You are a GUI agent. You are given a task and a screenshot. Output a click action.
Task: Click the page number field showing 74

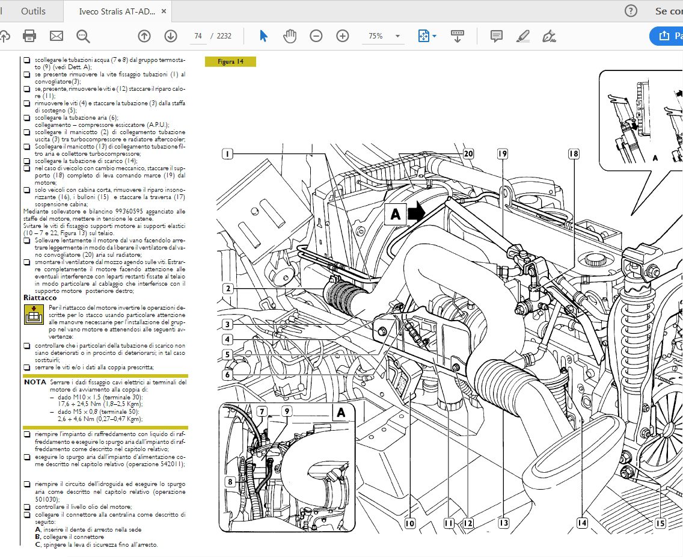(198, 35)
